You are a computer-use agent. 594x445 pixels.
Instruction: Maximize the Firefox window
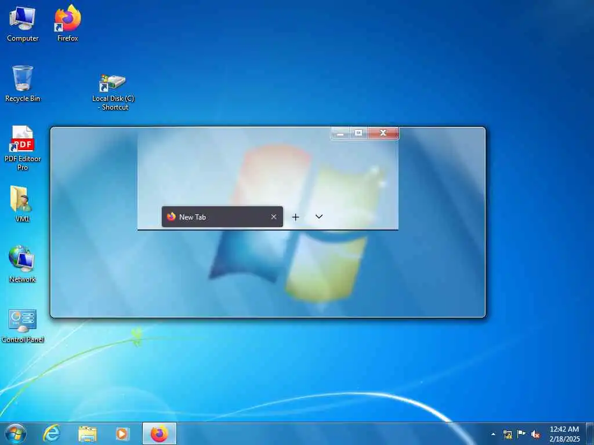(x=358, y=133)
